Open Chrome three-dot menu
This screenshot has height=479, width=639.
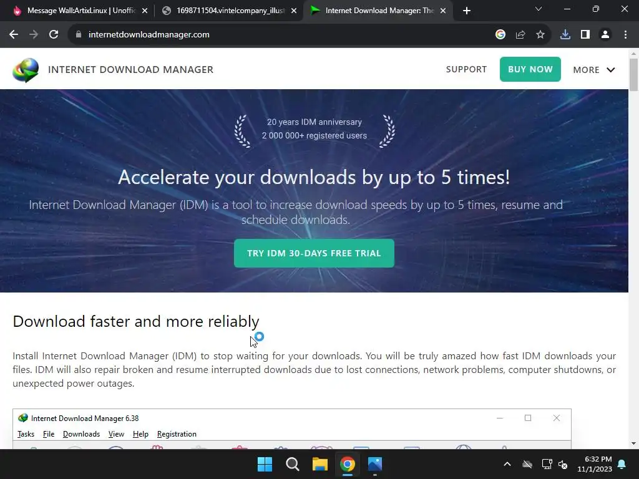pyautogui.click(x=625, y=35)
